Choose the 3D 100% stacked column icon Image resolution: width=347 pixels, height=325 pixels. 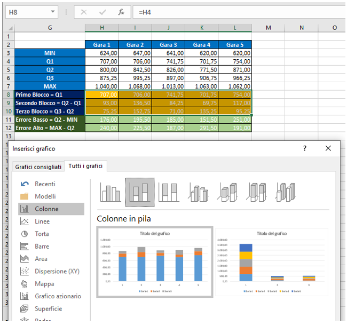(x=258, y=193)
